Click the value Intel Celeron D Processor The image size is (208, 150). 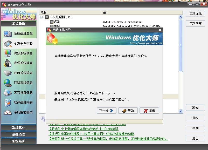tap(122, 22)
